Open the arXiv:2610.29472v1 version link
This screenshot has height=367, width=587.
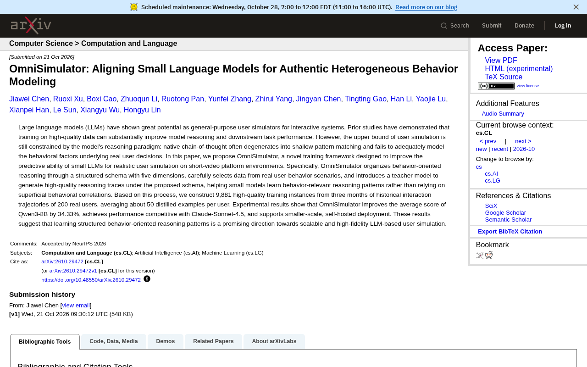click(73, 271)
